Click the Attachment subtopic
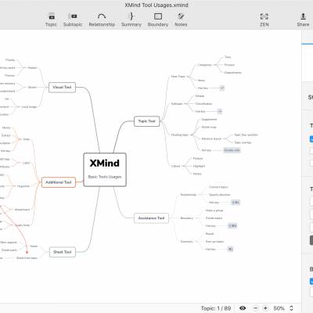Image resolution: width=313 pixels, height=313 pixels. pos(22,210)
